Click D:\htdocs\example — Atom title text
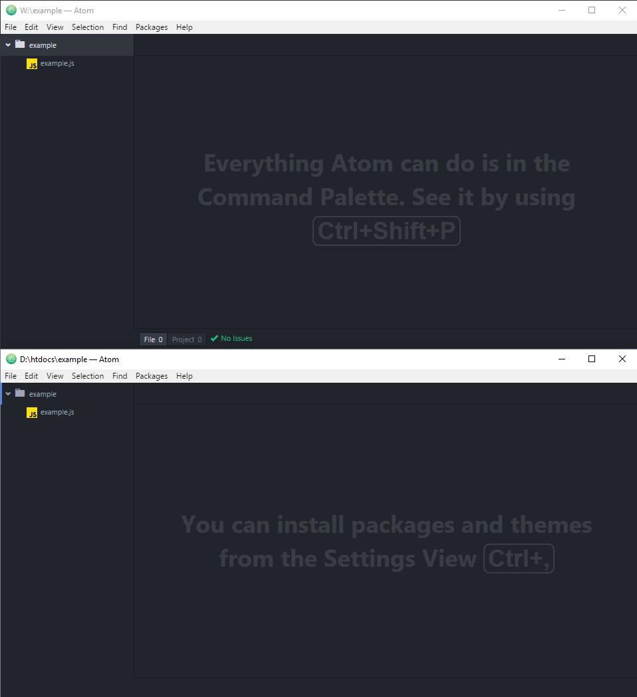Screen dimensions: 637x697 click(x=69, y=359)
